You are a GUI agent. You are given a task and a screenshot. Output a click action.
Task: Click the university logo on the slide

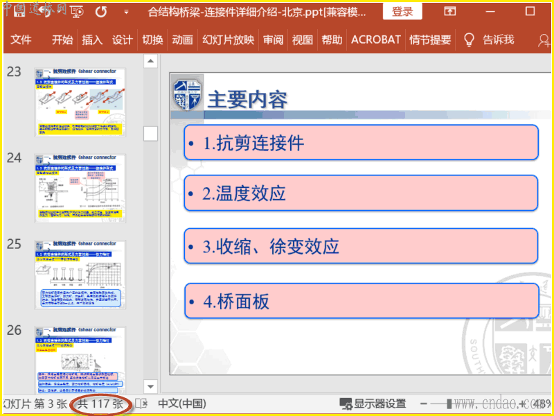(187, 94)
